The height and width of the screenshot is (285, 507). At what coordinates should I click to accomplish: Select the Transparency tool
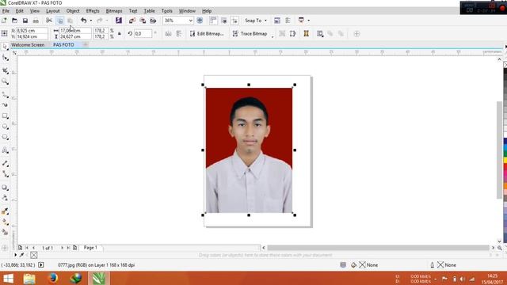[x=5, y=198]
